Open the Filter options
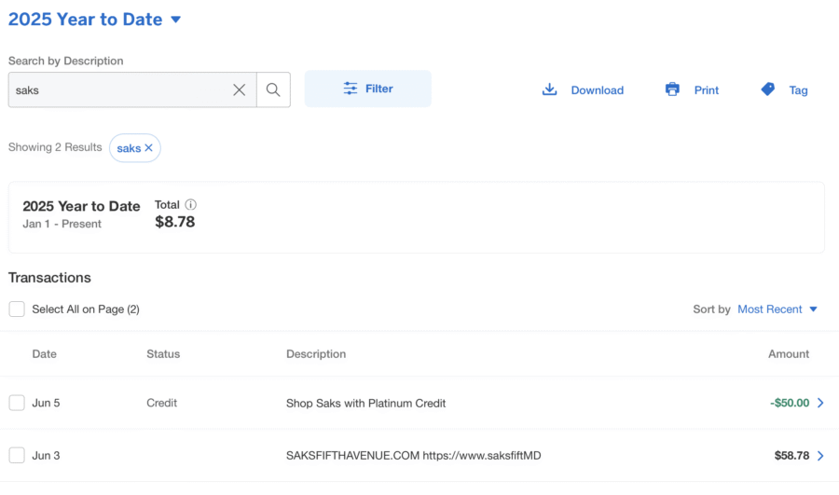The height and width of the screenshot is (495, 839). [x=368, y=89]
